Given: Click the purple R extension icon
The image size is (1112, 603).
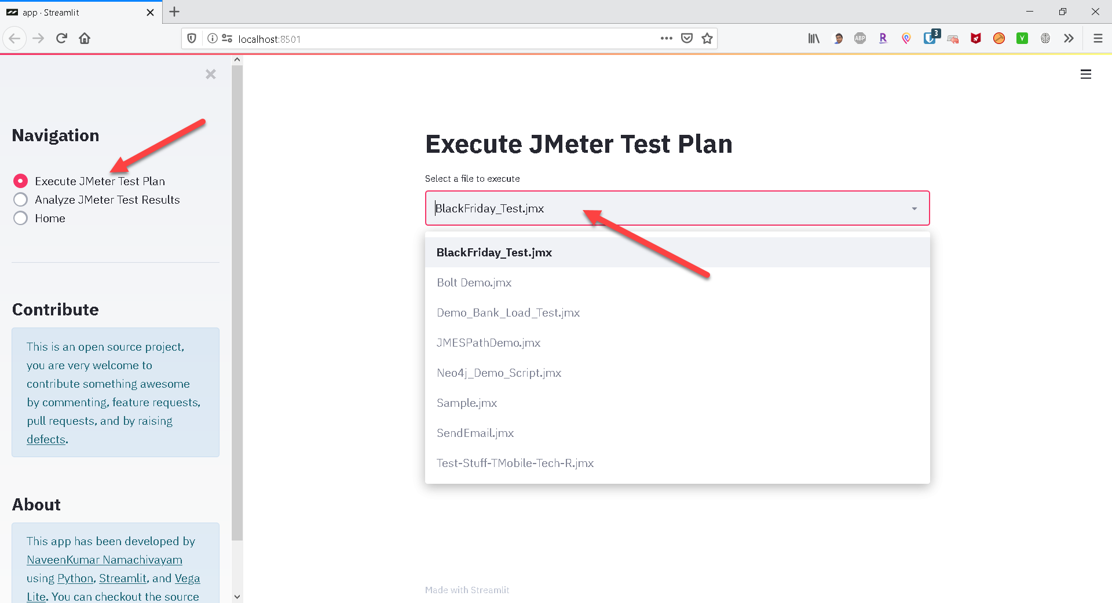Looking at the screenshot, I should 883,39.
